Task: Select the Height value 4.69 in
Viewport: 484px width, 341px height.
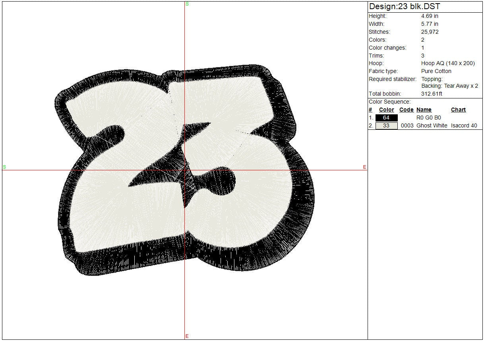Action: coord(430,16)
